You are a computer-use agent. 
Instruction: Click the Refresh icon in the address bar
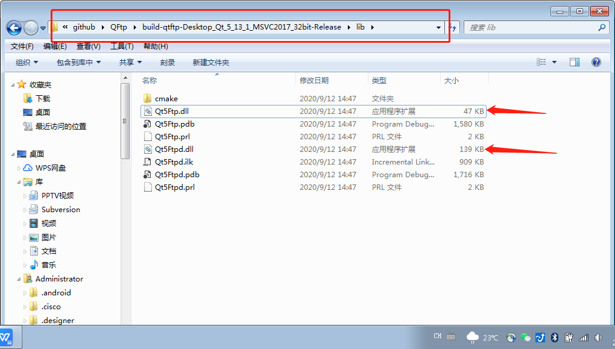click(x=453, y=27)
